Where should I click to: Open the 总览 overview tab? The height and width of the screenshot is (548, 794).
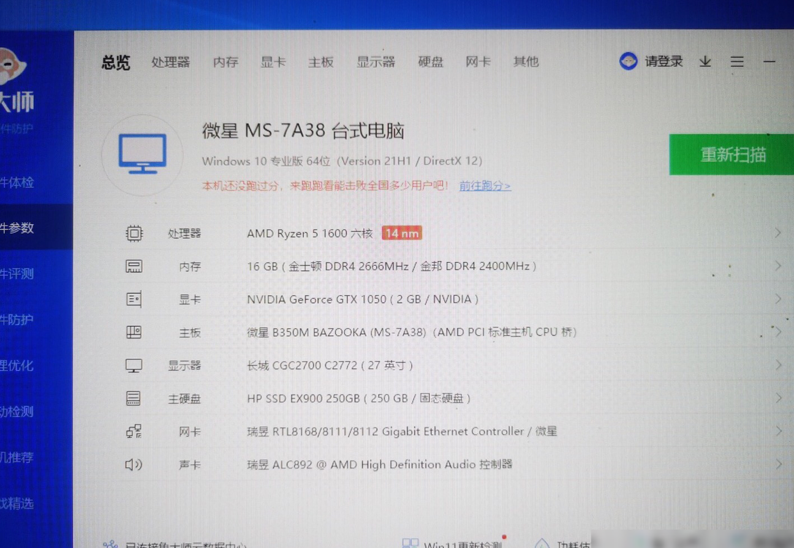pos(116,62)
